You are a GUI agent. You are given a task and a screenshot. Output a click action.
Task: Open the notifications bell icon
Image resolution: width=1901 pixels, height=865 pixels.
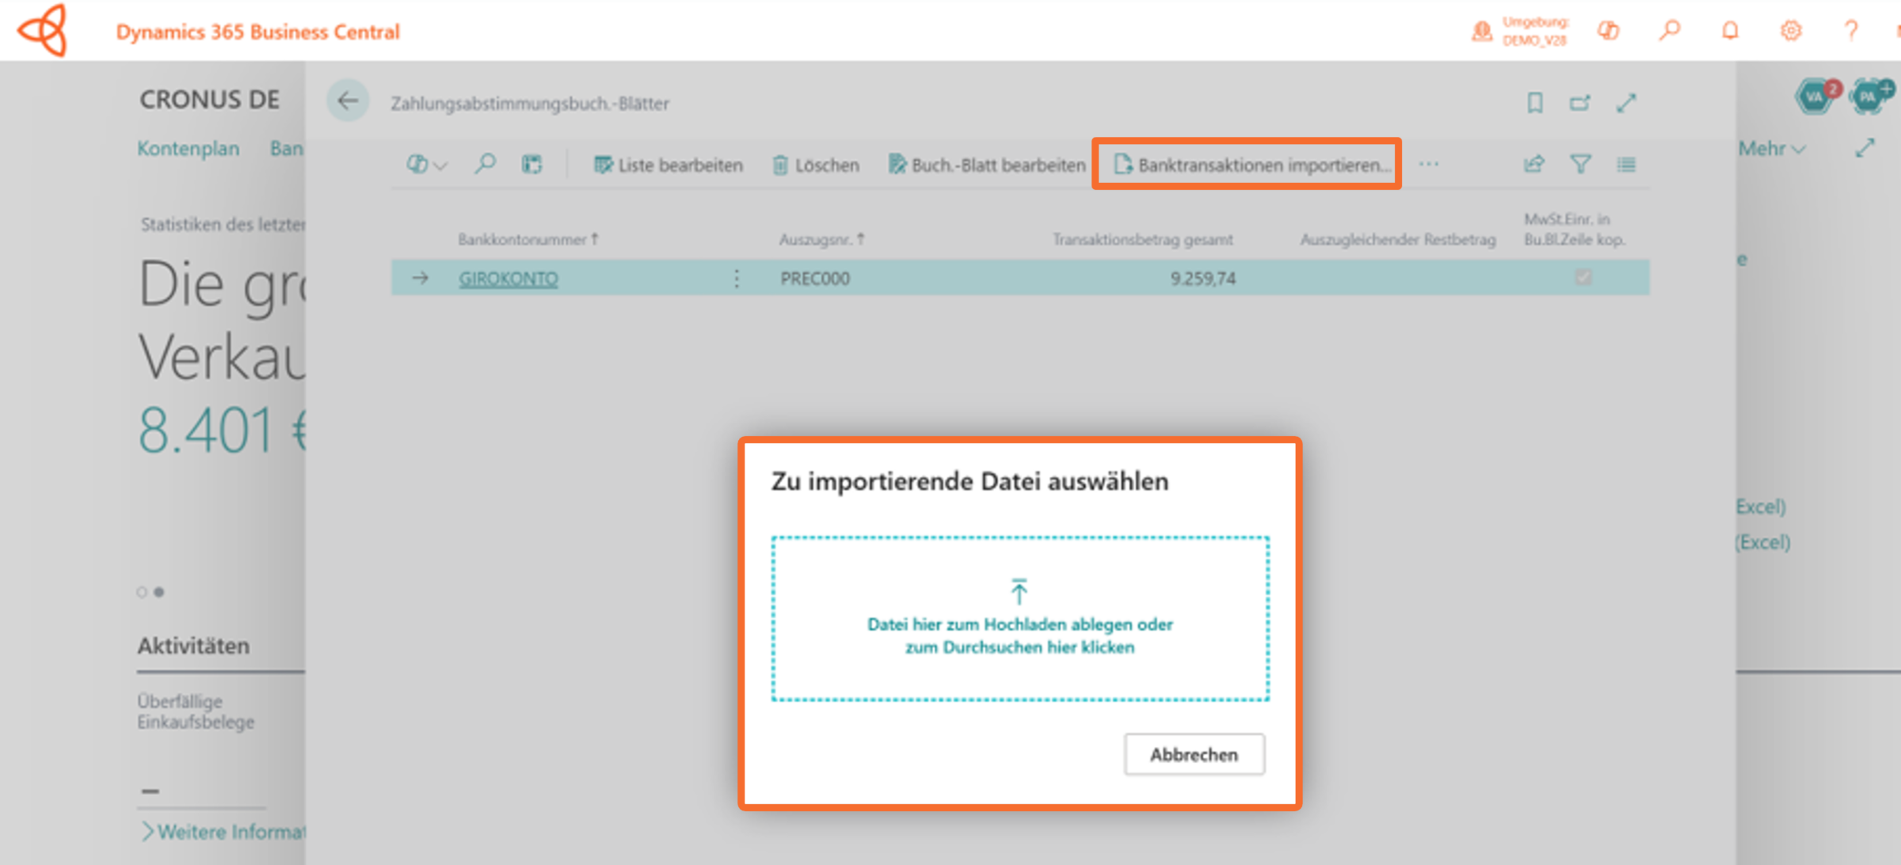tap(1730, 31)
